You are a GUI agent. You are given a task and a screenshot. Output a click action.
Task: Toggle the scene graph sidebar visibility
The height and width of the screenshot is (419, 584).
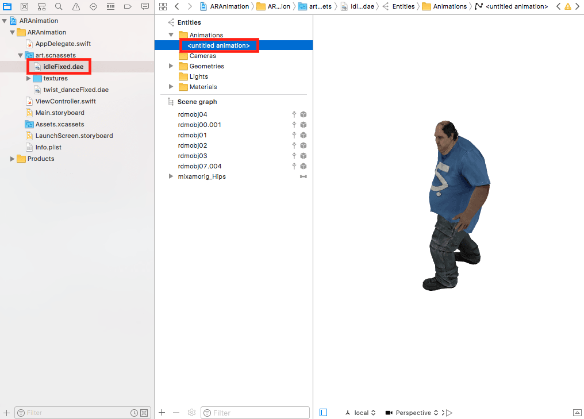[322, 412]
